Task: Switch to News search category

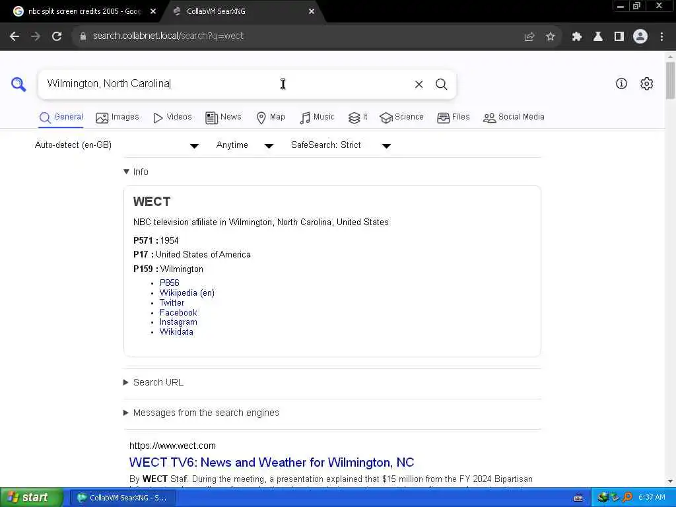Action: pyautogui.click(x=223, y=118)
